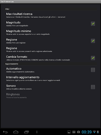Screen dimensions: 101x135
Task: Open Intervallo aggiornamento interval picker
Action: point(50,79)
